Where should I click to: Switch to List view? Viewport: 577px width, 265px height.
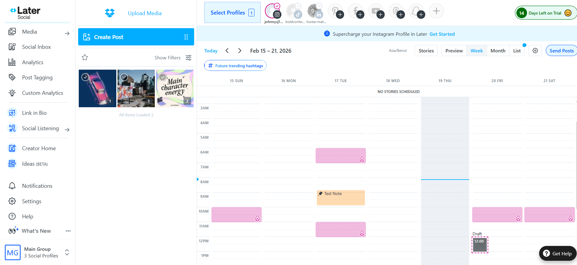point(517,51)
